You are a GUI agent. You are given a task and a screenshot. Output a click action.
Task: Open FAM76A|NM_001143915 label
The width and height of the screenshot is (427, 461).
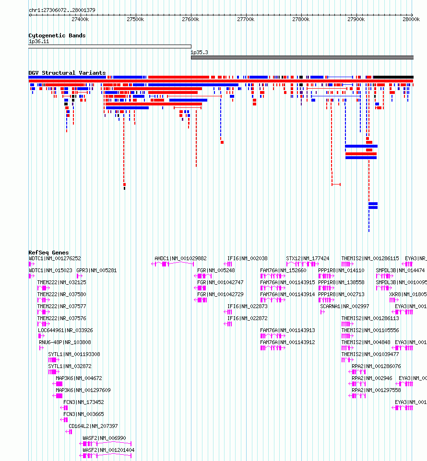287,283
